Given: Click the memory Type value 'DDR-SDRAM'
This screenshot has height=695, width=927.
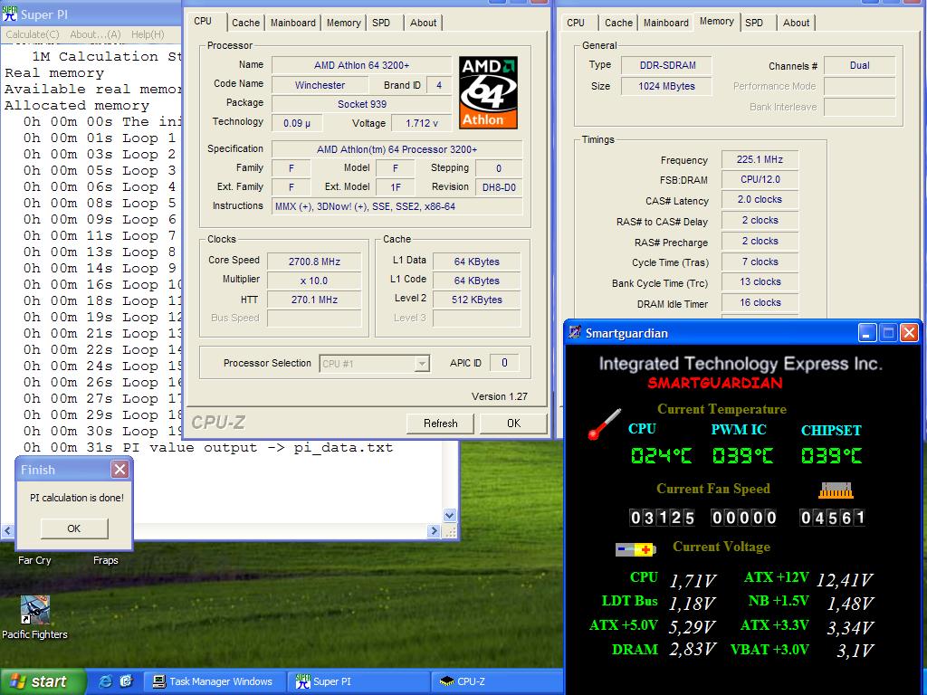Looking at the screenshot, I should pos(667,65).
